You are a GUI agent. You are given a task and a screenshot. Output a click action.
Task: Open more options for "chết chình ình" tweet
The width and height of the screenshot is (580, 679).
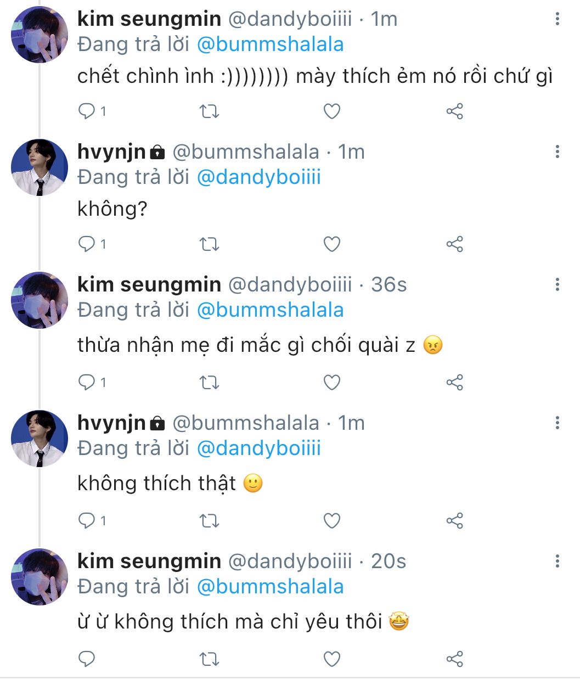click(557, 19)
